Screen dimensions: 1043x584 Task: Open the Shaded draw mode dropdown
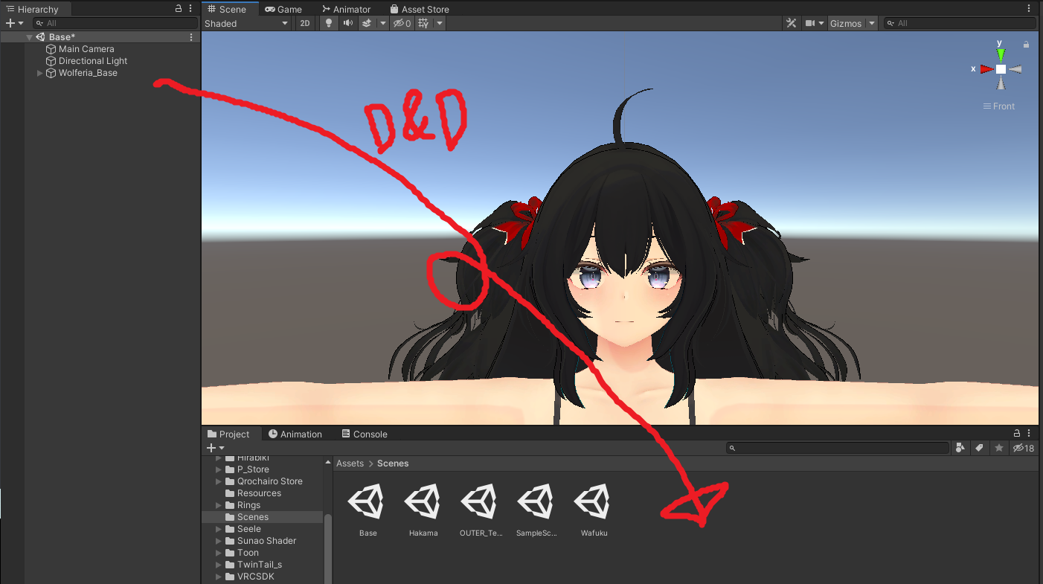[x=245, y=23]
